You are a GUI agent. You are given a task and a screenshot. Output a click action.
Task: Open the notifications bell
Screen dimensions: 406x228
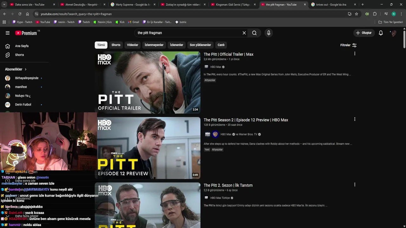pos(381,33)
